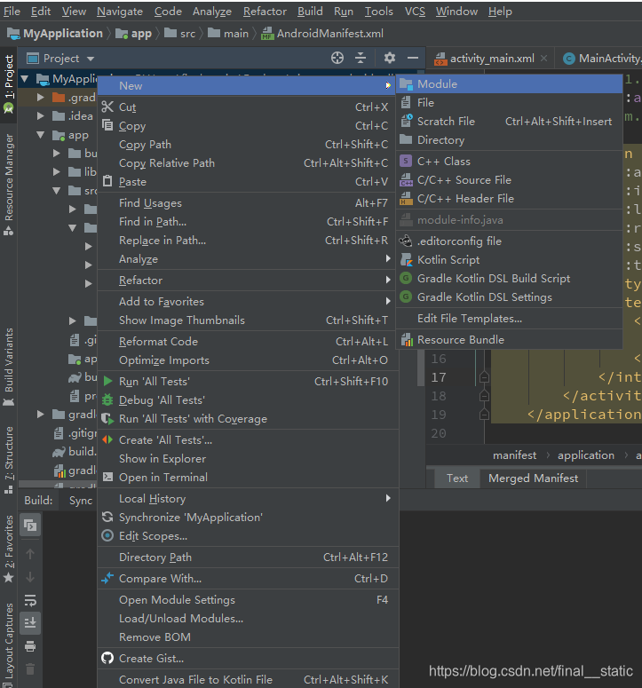The width and height of the screenshot is (642, 688).
Task: Click the Scratch File icon
Action: pyautogui.click(x=407, y=121)
